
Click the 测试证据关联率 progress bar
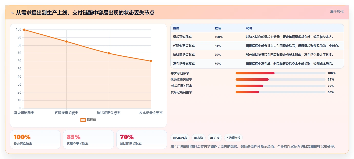(x=280, y=86)
